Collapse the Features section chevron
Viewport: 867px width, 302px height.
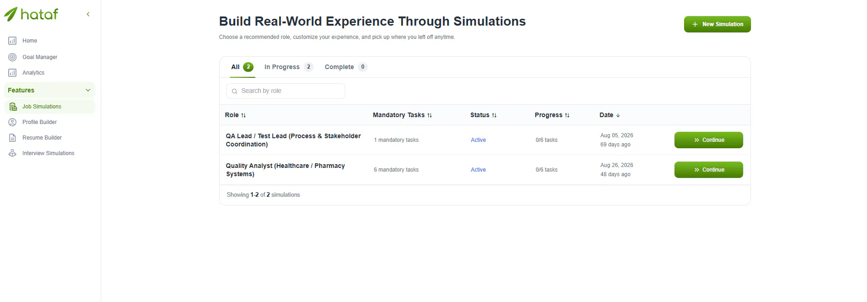point(88,90)
